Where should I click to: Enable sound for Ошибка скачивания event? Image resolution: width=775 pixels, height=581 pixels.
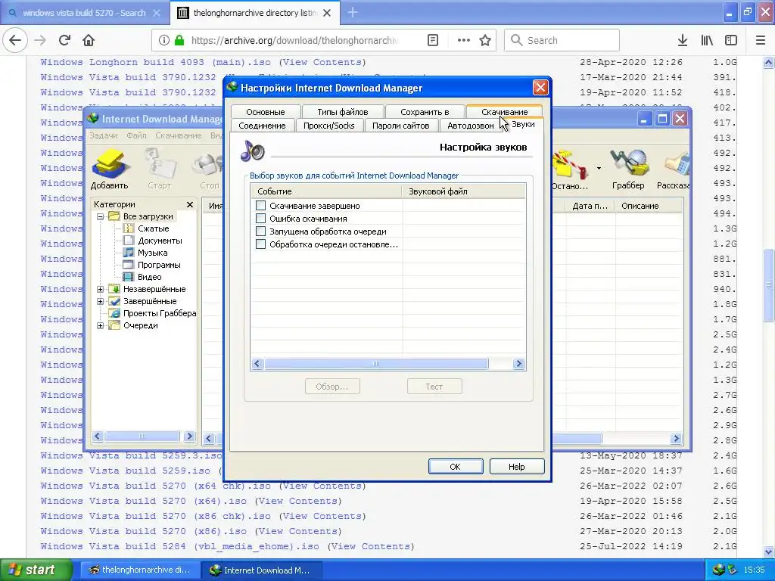[260, 219]
